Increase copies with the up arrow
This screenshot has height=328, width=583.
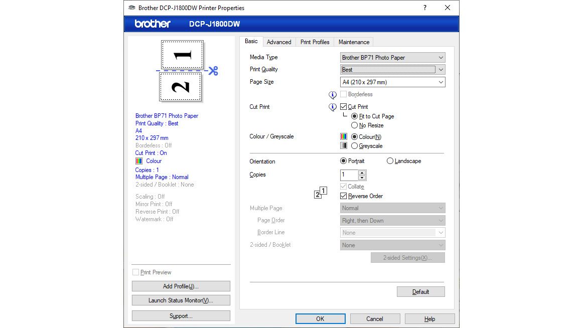(x=362, y=173)
